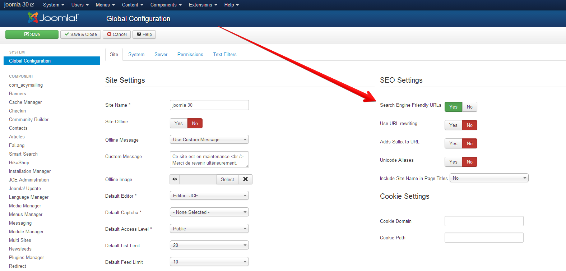Viewport: 566px width, 271px height.
Task: Open the Default List Limit dropdown
Action: click(x=209, y=245)
